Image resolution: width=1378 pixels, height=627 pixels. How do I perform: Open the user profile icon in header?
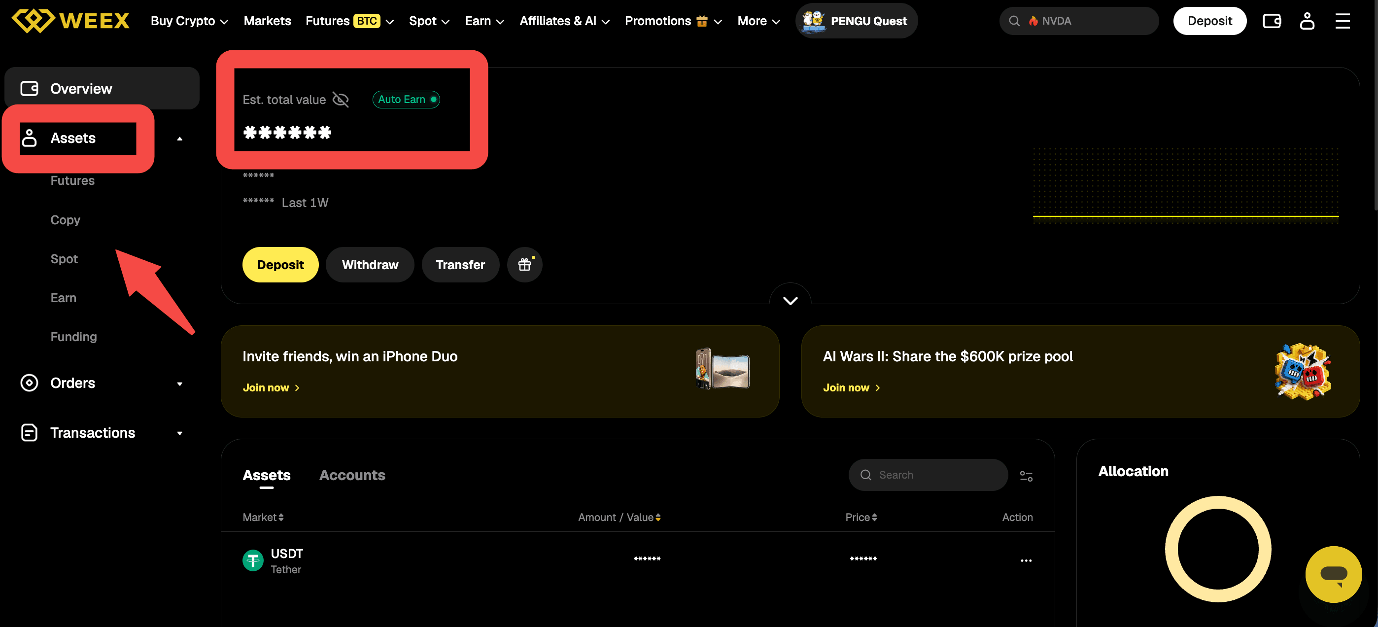pos(1307,21)
